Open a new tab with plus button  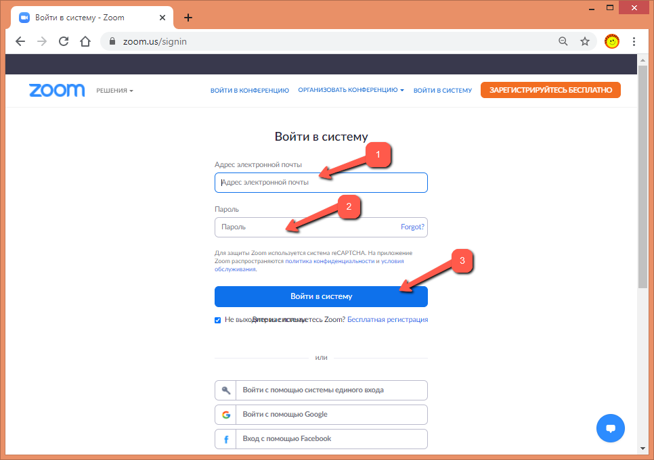tap(188, 18)
